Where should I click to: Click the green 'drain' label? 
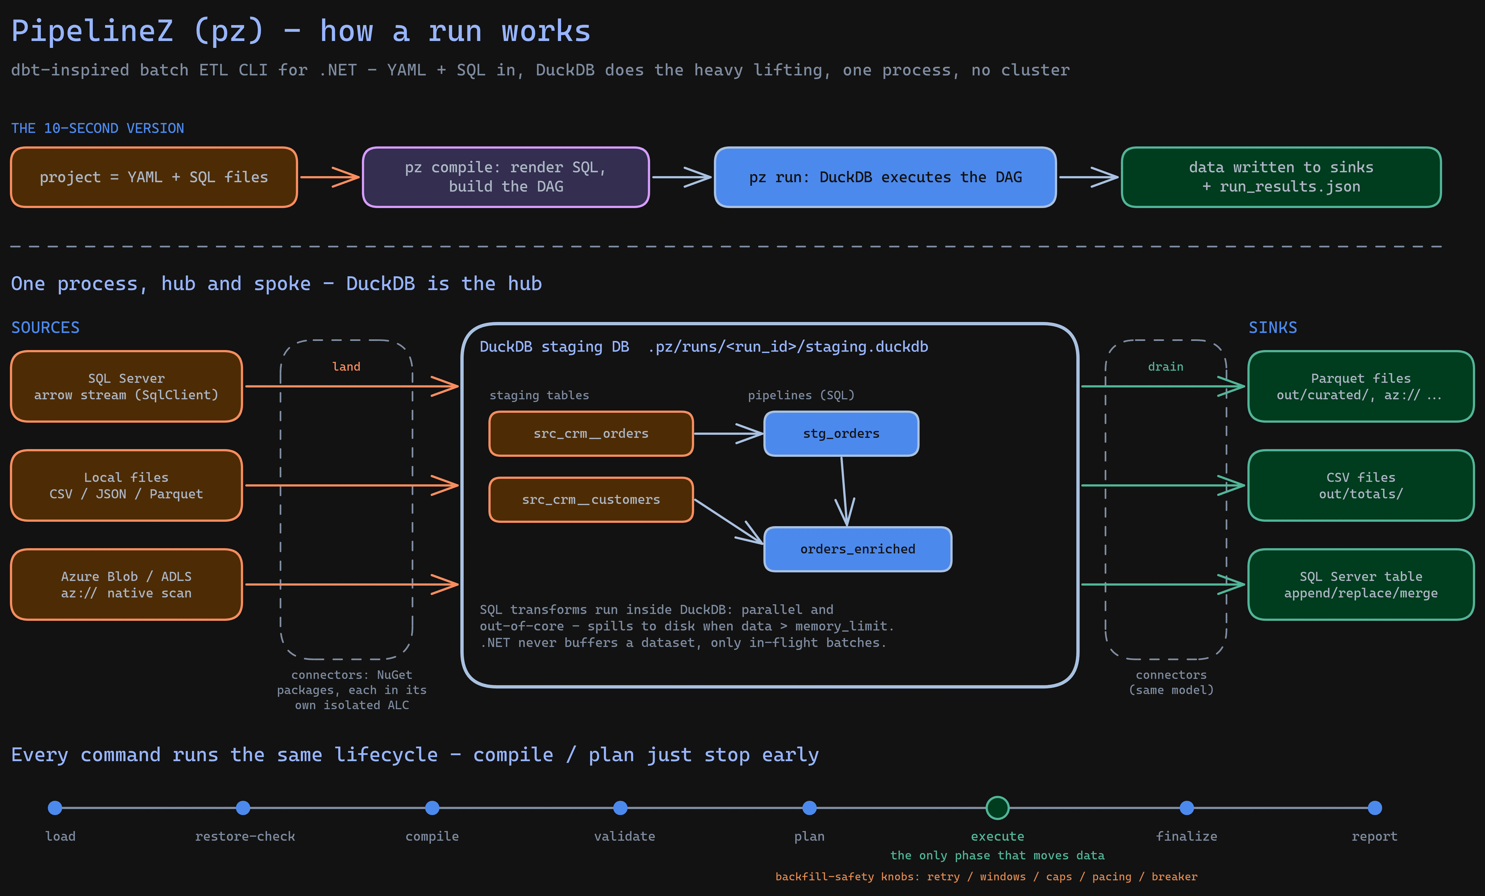[x=1166, y=366]
